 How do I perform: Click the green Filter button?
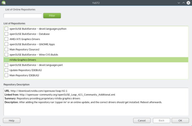point(52,16)
